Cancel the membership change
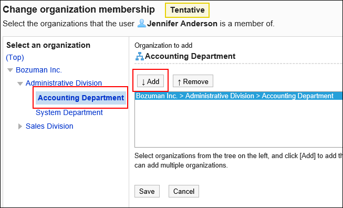 (x=184, y=191)
